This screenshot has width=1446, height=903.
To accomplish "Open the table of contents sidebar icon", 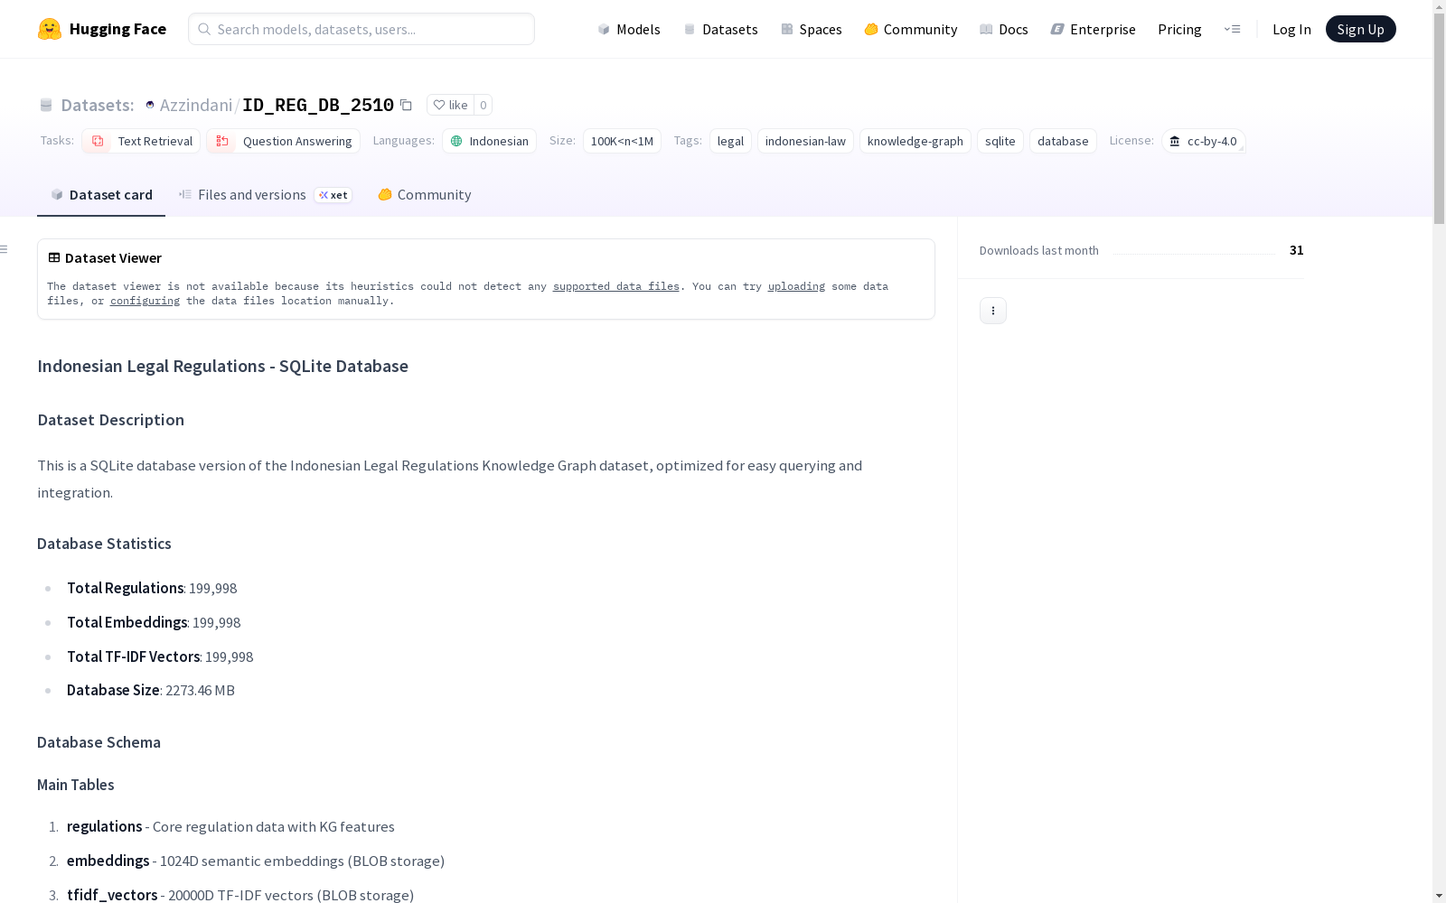I will point(4,249).
